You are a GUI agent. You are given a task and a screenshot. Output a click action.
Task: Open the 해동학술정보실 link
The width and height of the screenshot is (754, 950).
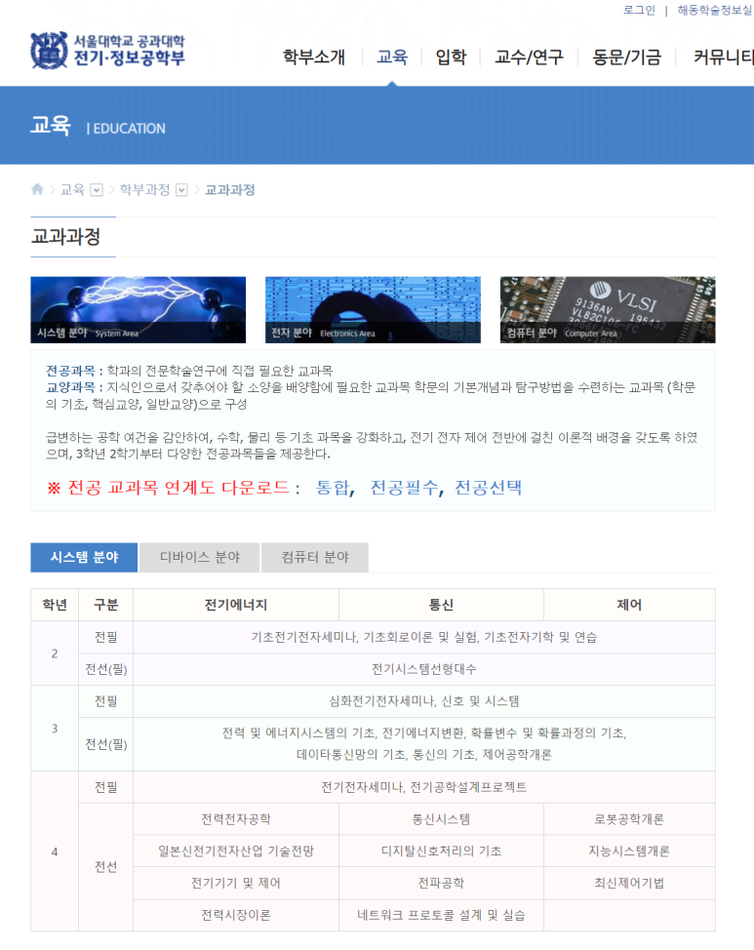pos(715,11)
